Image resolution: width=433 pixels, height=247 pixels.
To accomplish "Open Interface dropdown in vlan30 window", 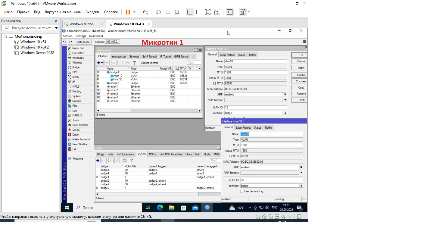I will click(301, 186).
